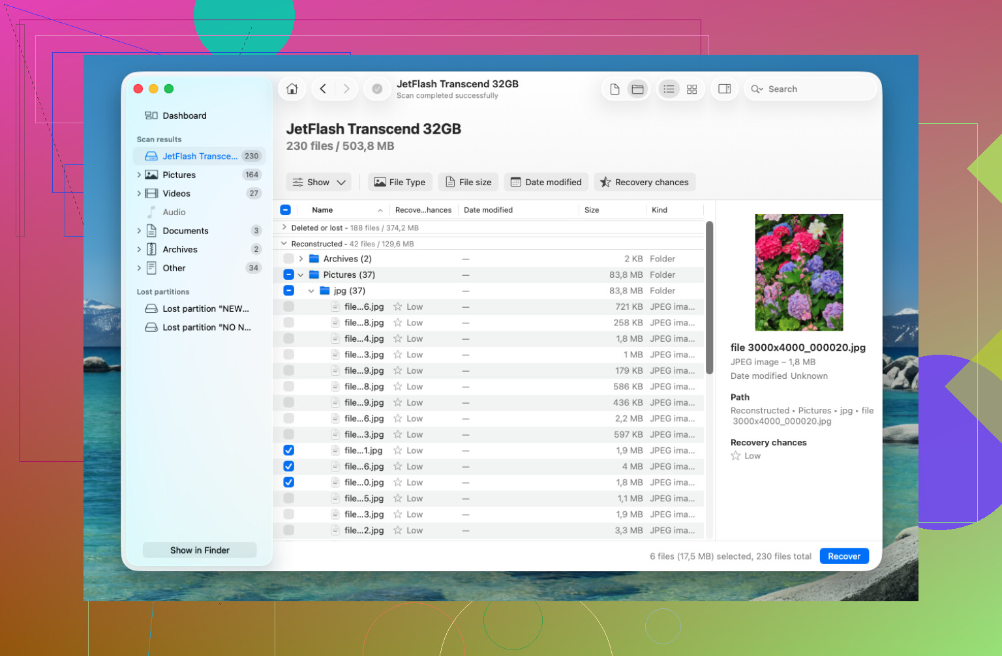Check the Archives (2) folder checkbox

pos(288,259)
